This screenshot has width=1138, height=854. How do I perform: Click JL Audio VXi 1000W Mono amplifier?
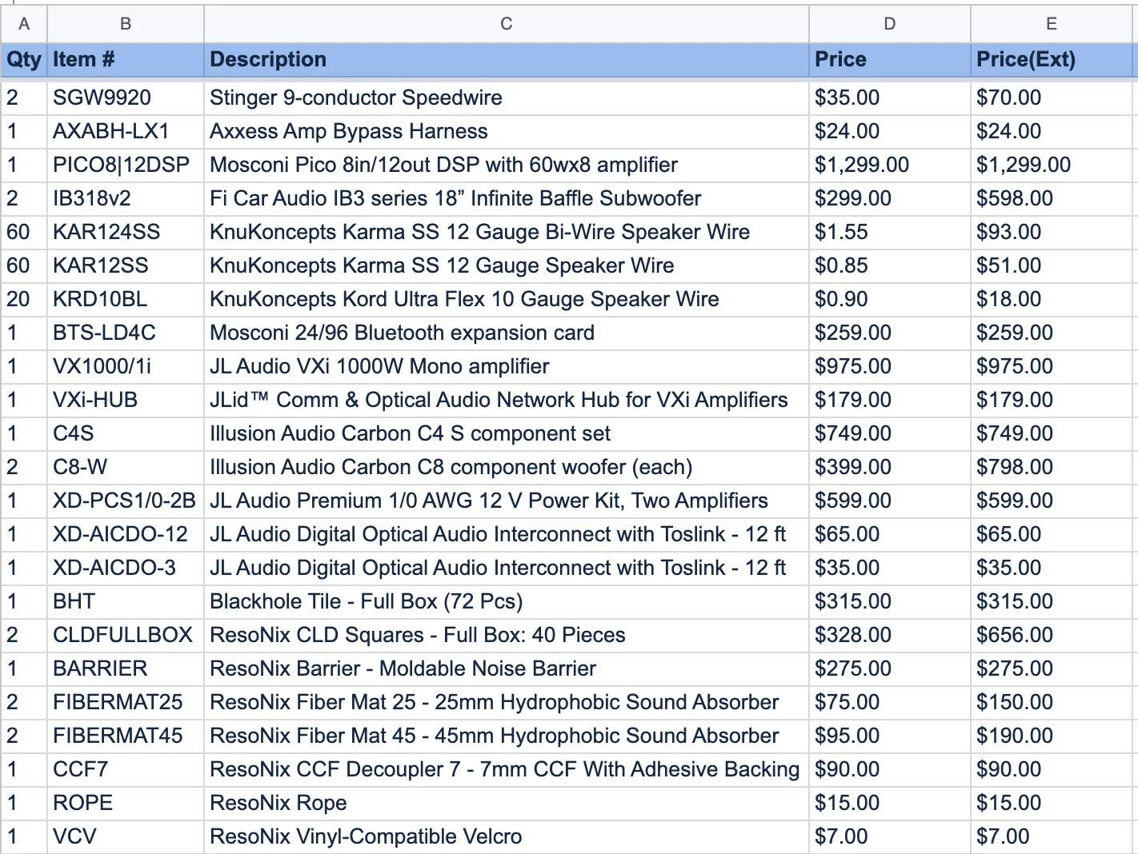(507, 366)
